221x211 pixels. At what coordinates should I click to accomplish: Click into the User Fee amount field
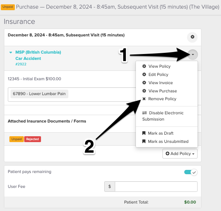pos(156,187)
